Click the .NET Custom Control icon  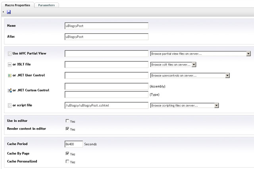coord(10,90)
